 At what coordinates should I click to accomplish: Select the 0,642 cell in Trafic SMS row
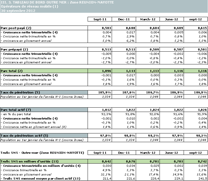[100, 162]
